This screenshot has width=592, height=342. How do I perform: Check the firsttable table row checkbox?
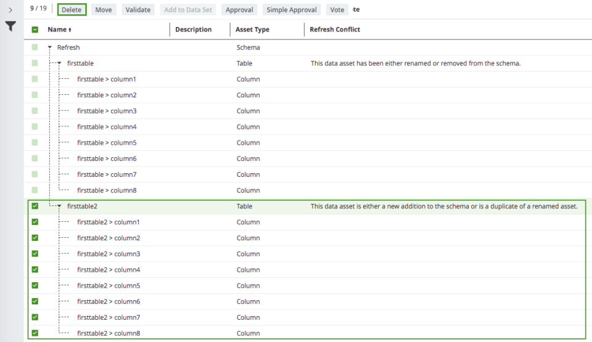coord(35,63)
